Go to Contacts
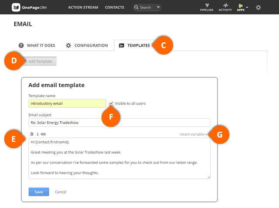This screenshot has height=208, width=279. point(115,7)
